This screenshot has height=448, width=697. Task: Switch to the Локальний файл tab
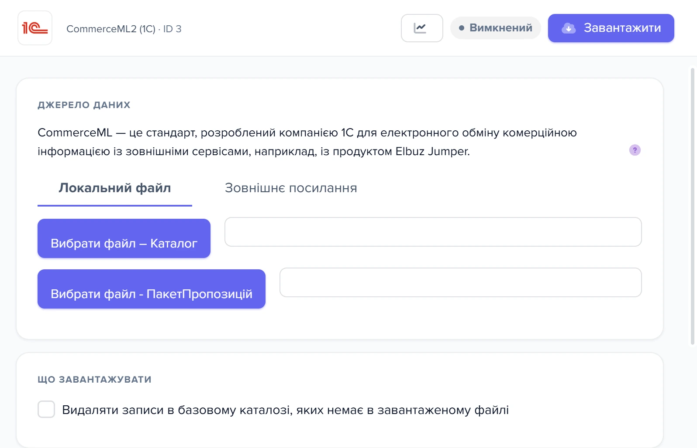(x=115, y=188)
